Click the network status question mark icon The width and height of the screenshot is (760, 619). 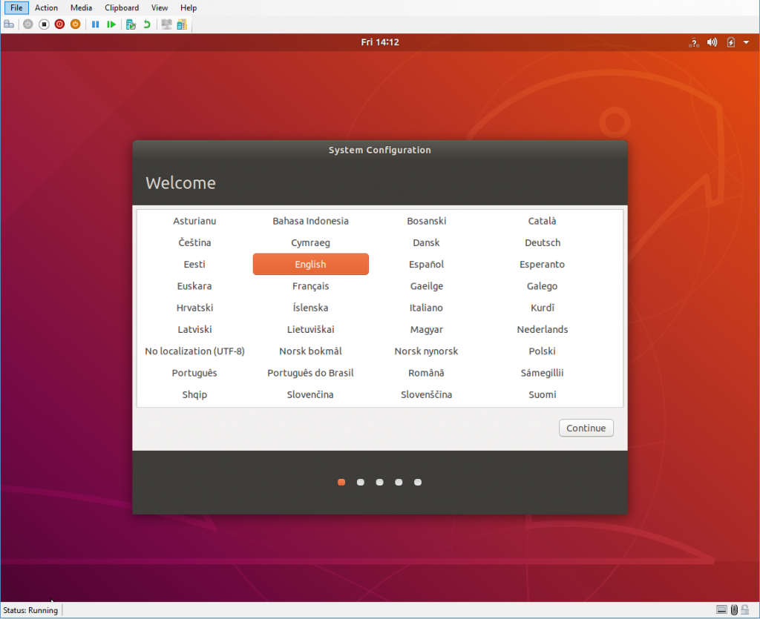[693, 42]
